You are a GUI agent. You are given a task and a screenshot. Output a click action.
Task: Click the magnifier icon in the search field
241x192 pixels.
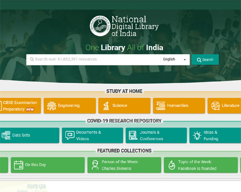click(32, 59)
